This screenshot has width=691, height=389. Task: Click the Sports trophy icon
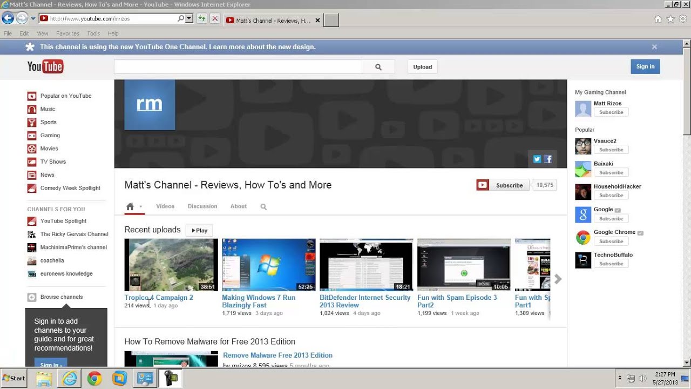click(32, 122)
